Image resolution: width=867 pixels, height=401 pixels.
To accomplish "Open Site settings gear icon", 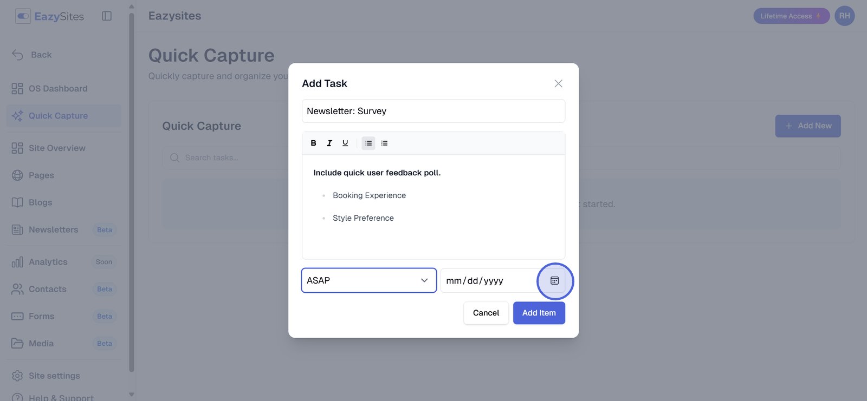I will pyautogui.click(x=17, y=376).
